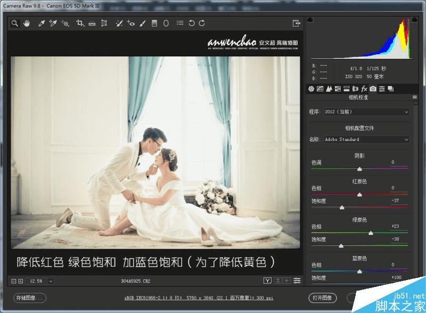The height and width of the screenshot is (313, 426).
Task: Click the 红原色 饱和度 value field showing -37
Action: (399, 201)
